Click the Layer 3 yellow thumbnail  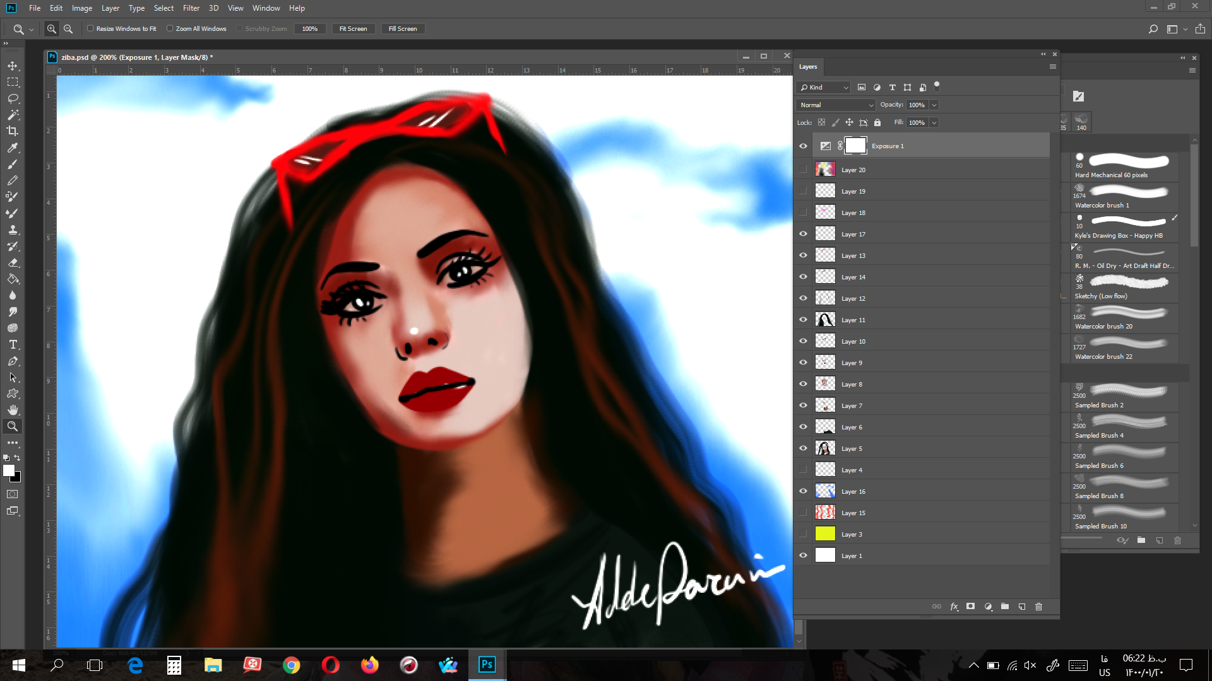[x=825, y=533]
